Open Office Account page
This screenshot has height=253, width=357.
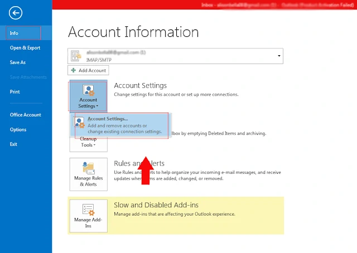(x=26, y=115)
